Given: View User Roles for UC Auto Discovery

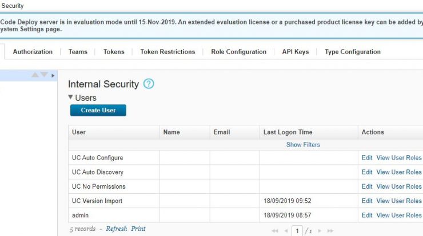Looking at the screenshot, I should 399,172.
